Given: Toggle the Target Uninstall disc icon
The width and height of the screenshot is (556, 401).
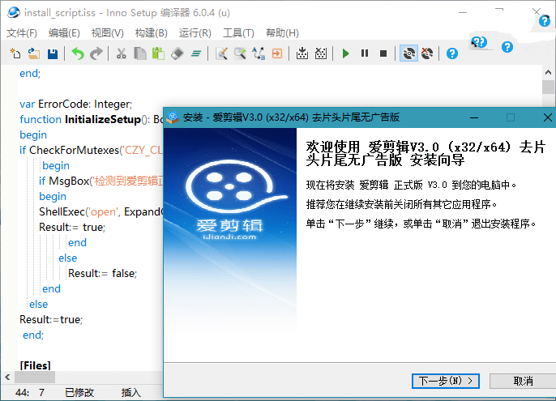Looking at the screenshot, I should 427,53.
